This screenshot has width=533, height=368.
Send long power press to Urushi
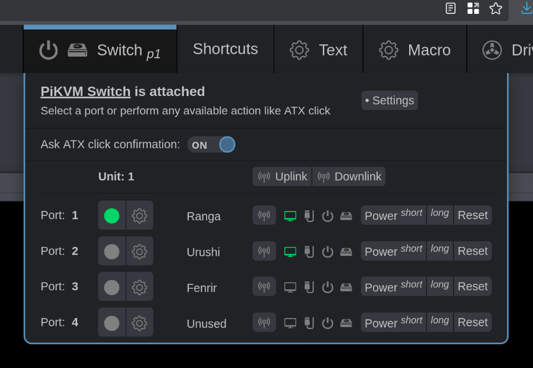pos(440,251)
